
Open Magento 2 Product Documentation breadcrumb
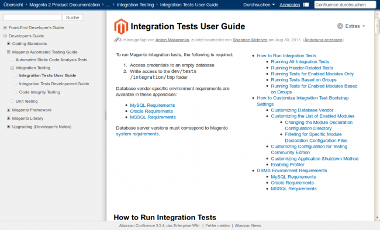tap(65, 5)
